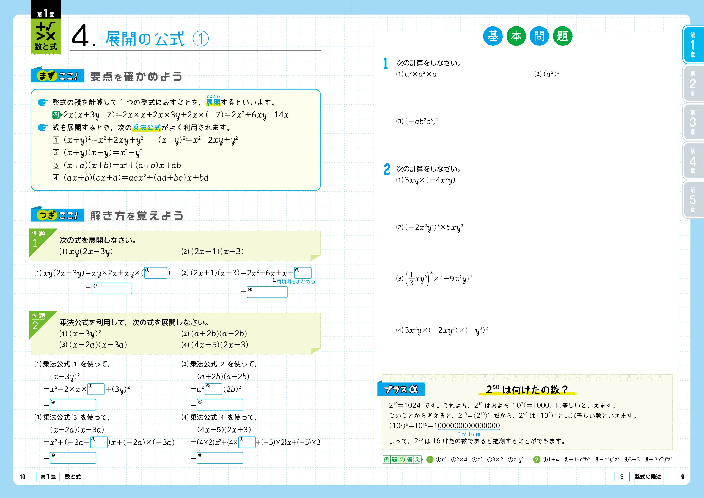Click the pointing hand beside 式を展開するとき
This screenshot has height=498, width=704.
43,127
